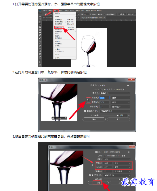
Task: Select the Pen tool
Action: pos(40,57)
